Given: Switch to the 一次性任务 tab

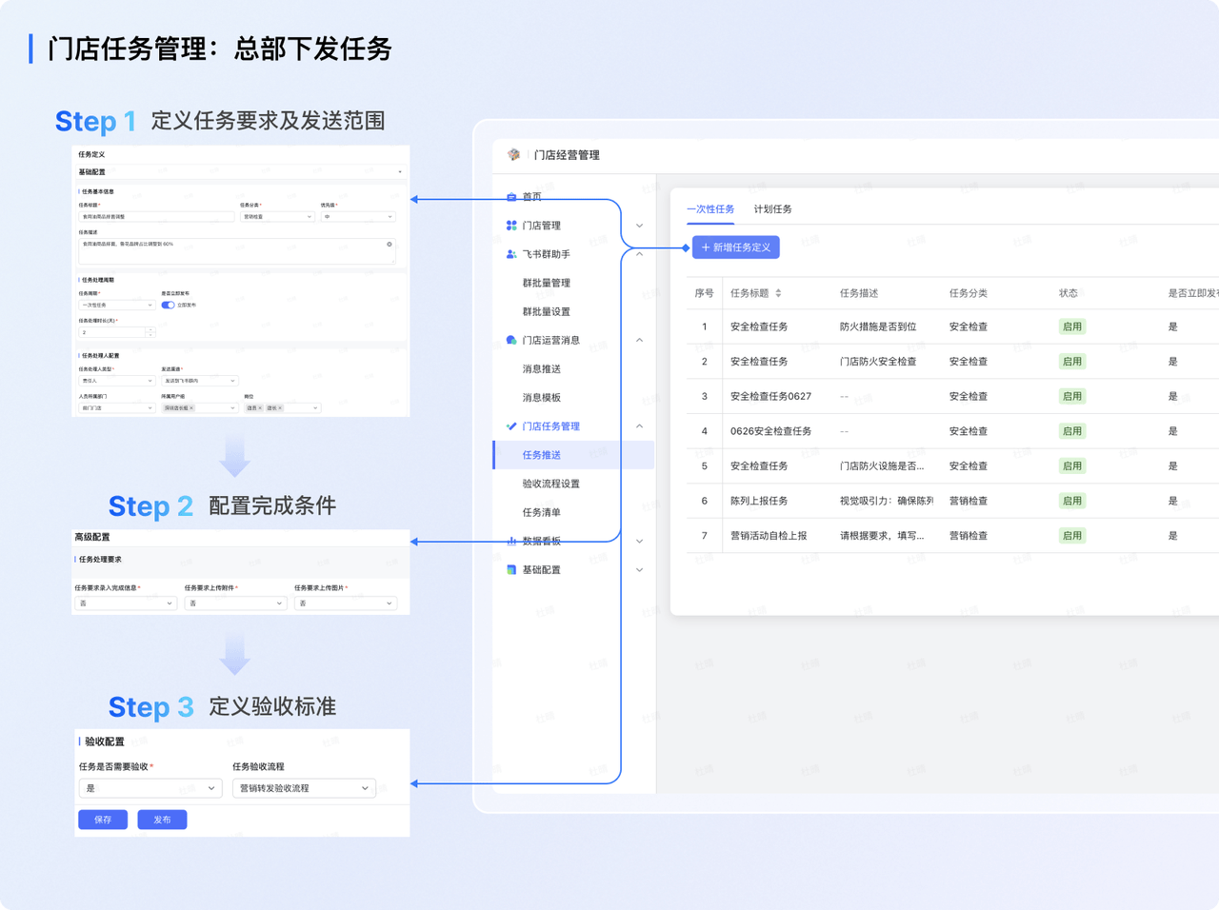Looking at the screenshot, I should coord(710,208).
